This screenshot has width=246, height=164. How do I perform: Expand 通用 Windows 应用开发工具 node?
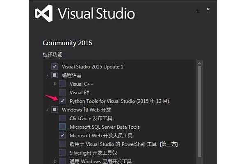click(x=55, y=161)
